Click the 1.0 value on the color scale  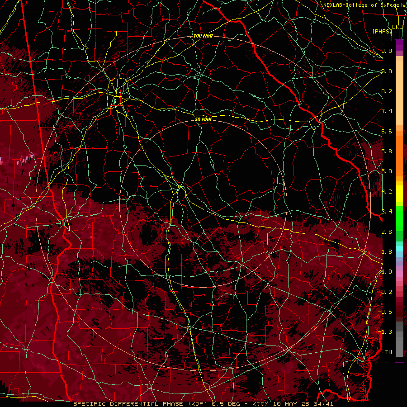point(387,272)
